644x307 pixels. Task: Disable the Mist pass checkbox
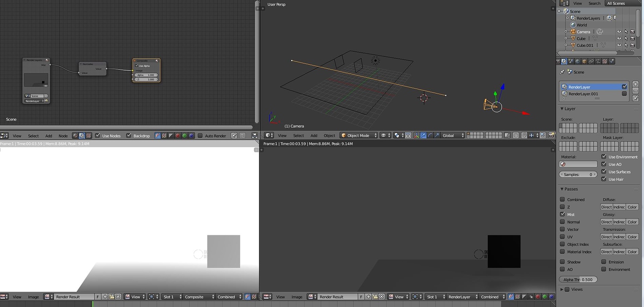[x=562, y=214]
